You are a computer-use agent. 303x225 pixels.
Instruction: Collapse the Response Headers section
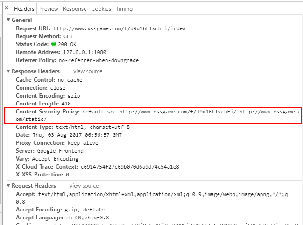pyautogui.click(x=8, y=71)
